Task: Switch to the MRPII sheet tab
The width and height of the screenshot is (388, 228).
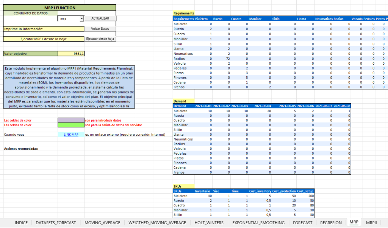Action: coord(371,223)
